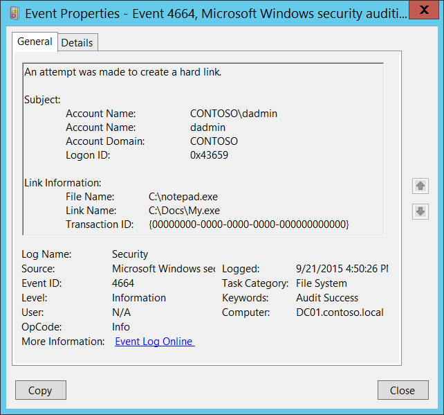The image size is (444, 415).
Task: Click the Task Category field showing File System
Action: [x=322, y=283]
